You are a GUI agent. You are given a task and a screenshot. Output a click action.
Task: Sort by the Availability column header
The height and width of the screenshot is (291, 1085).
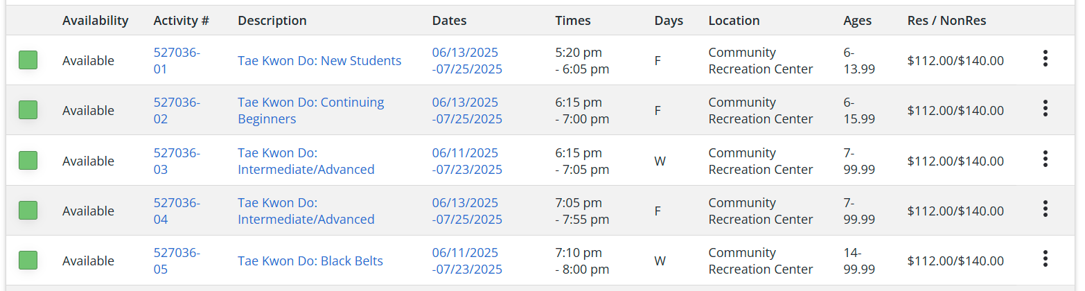[96, 21]
